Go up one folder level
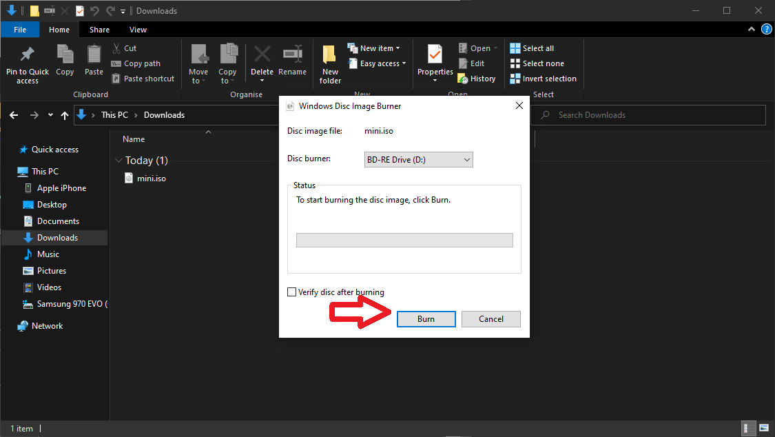This screenshot has width=775, height=437. (x=64, y=115)
